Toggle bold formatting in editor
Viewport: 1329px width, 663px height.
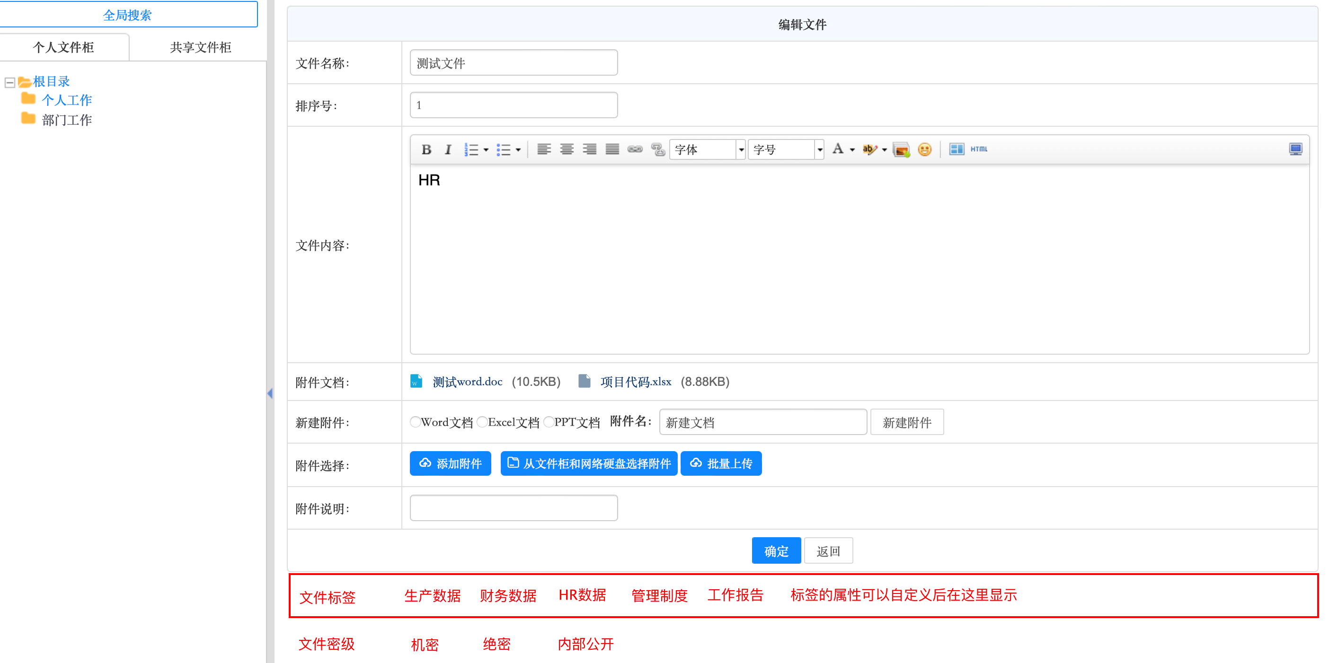(426, 149)
